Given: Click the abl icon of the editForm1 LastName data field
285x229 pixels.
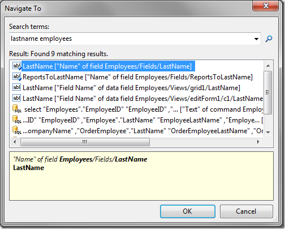Looking at the screenshot, I should (16, 98).
